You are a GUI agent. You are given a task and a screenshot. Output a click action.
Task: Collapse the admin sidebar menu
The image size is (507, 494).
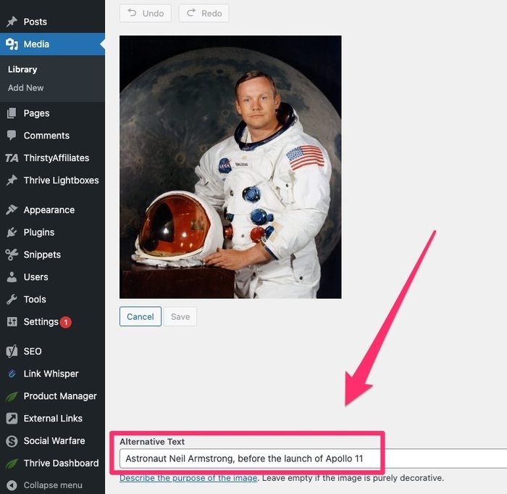52,485
